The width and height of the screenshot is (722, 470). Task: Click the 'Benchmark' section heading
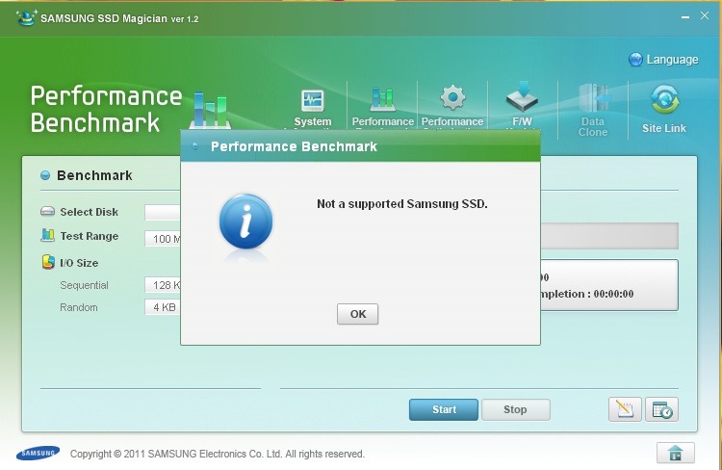tap(94, 175)
